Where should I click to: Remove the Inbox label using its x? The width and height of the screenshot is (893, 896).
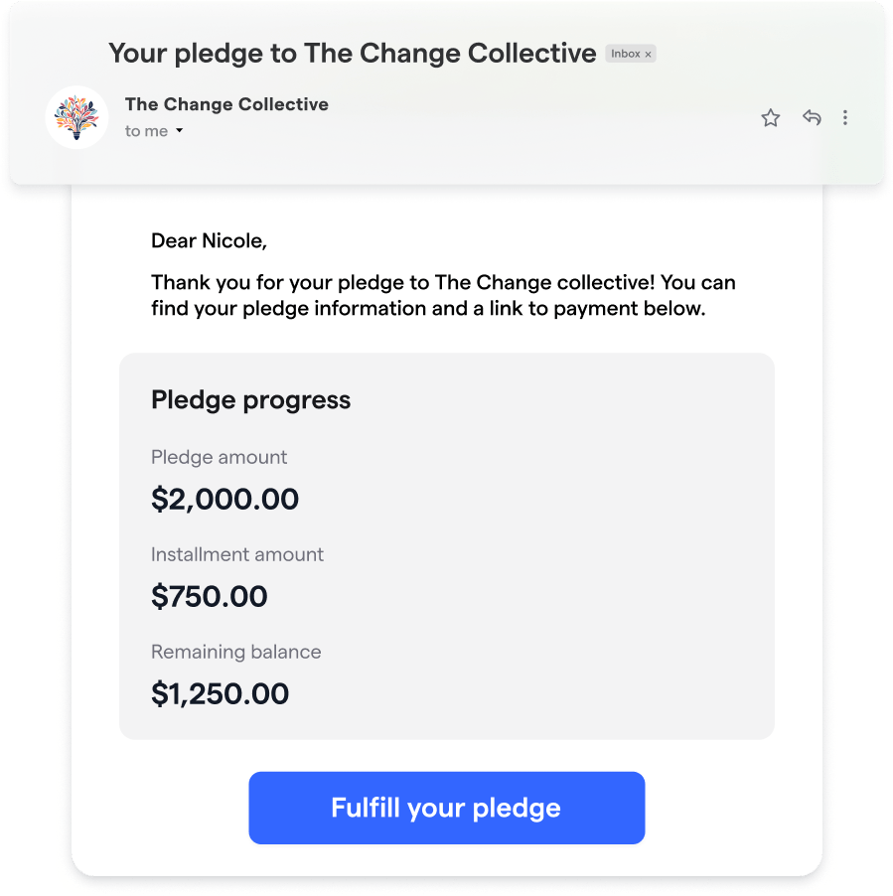point(648,55)
